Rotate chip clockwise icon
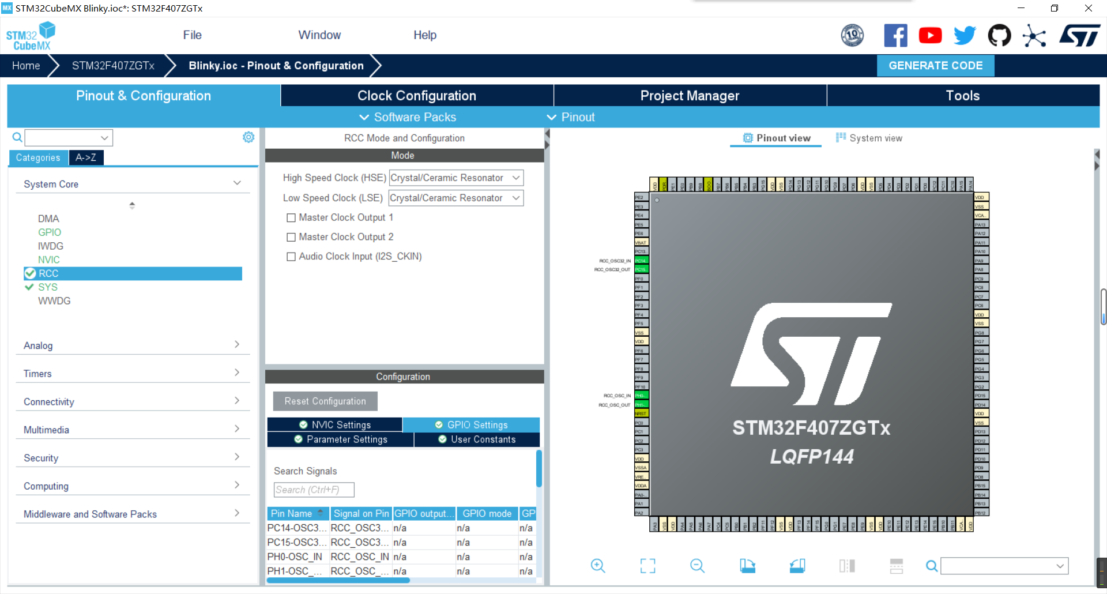 [747, 566]
